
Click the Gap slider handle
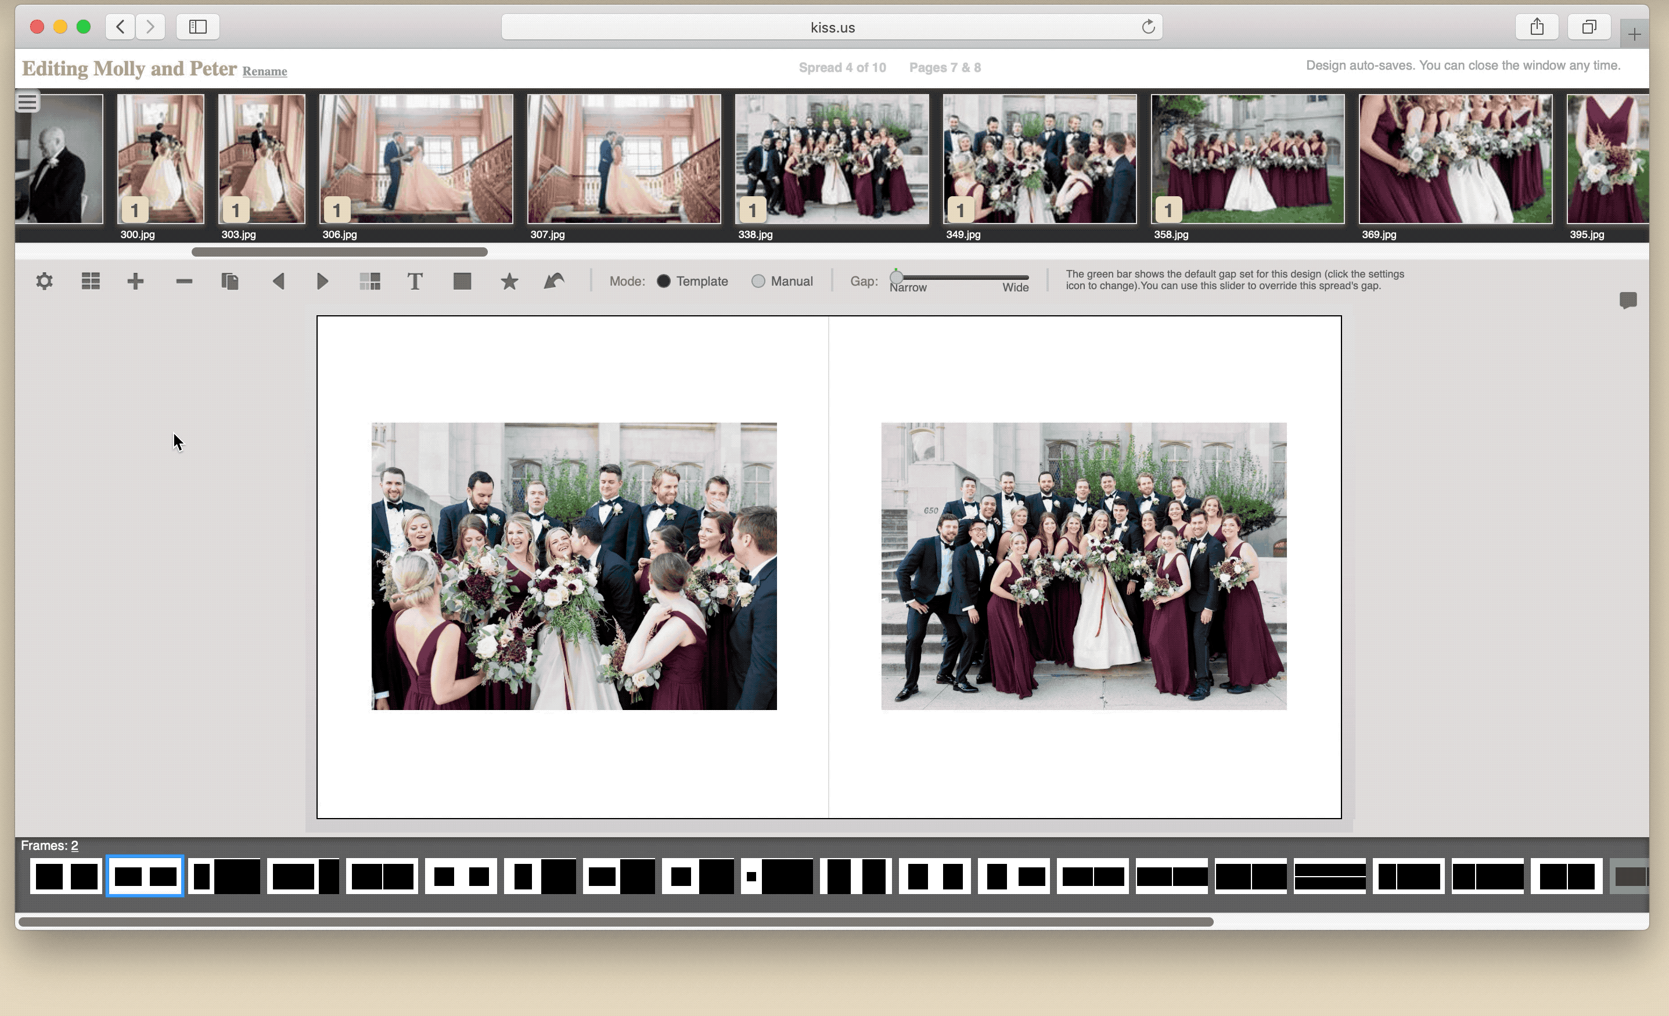897,276
